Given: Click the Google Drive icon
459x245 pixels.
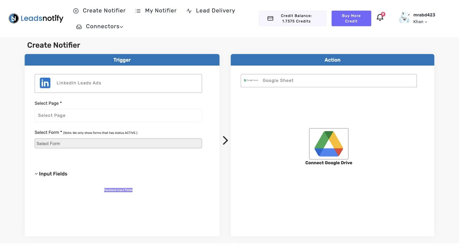Looking at the screenshot, I should 329,144.
